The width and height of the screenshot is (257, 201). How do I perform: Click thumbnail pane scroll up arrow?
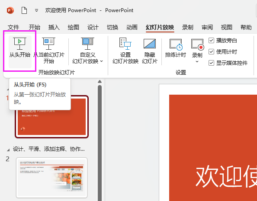click(100, 81)
